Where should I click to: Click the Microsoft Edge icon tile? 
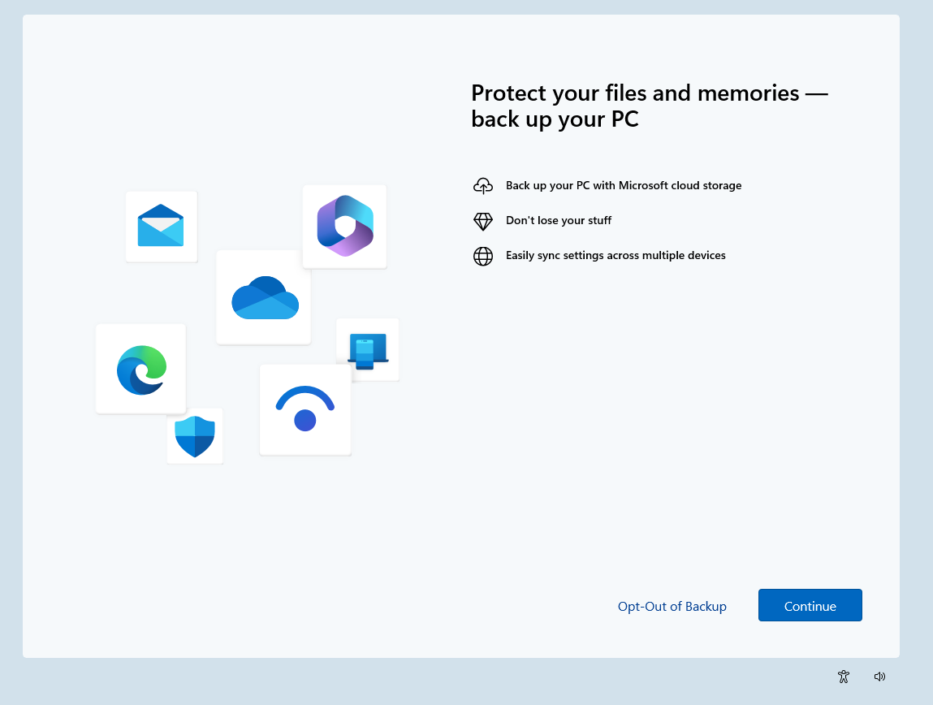click(141, 369)
